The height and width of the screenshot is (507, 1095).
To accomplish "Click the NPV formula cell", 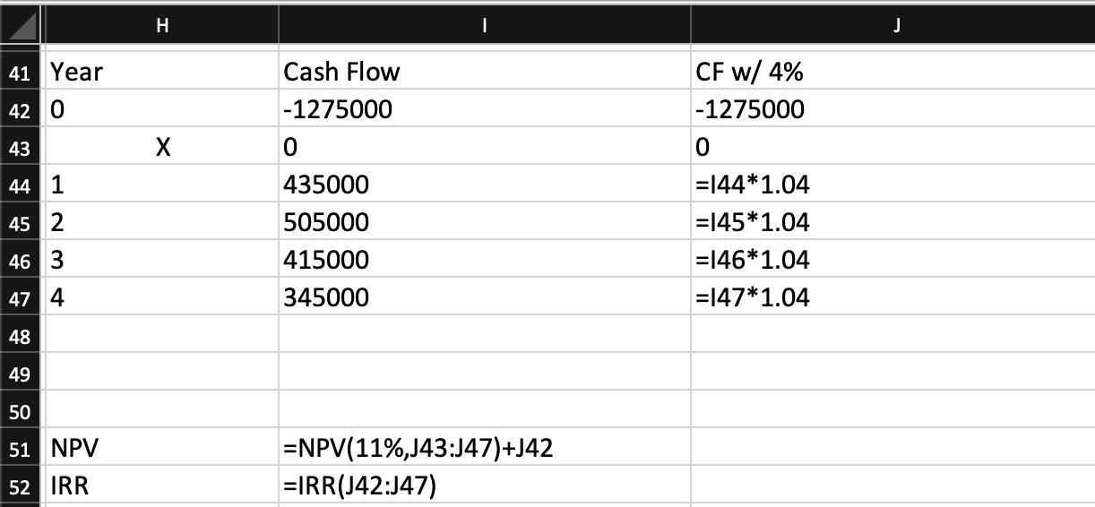I will point(485,448).
